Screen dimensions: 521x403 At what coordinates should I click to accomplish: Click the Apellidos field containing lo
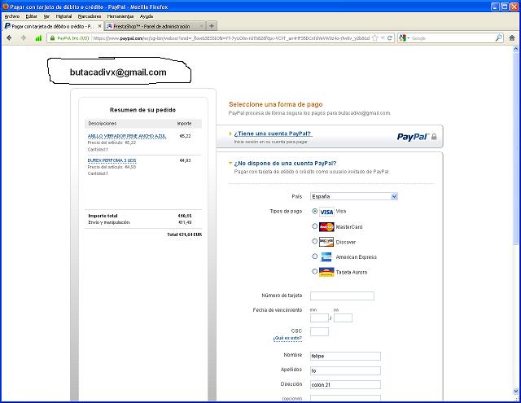[345, 370]
